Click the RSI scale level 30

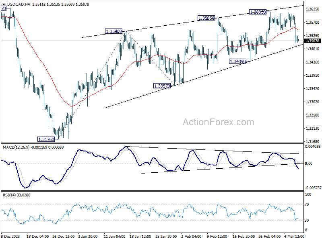[307, 220]
